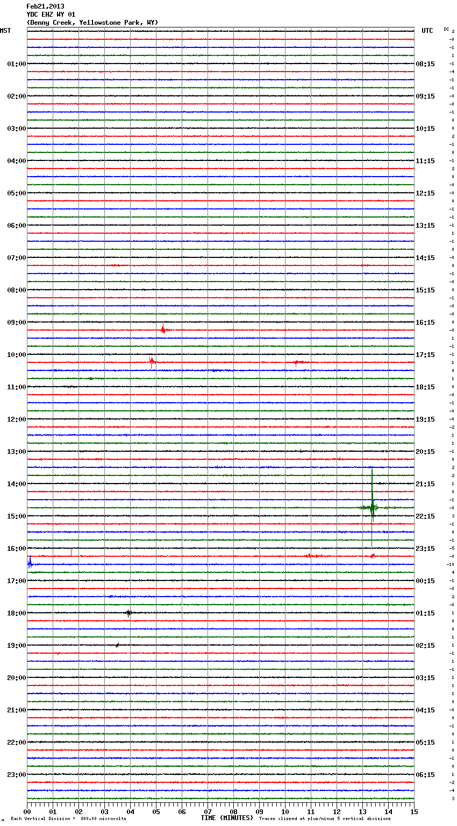The width and height of the screenshot is (457, 826).
Task: Select the blue event at start of 16:30 trace
Action: pyautogui.click(x=30, y=563)
